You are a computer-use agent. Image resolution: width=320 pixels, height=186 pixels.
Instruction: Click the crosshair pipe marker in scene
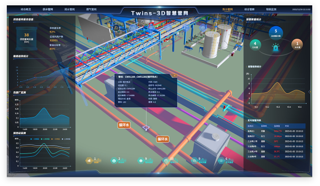point(146,128)
